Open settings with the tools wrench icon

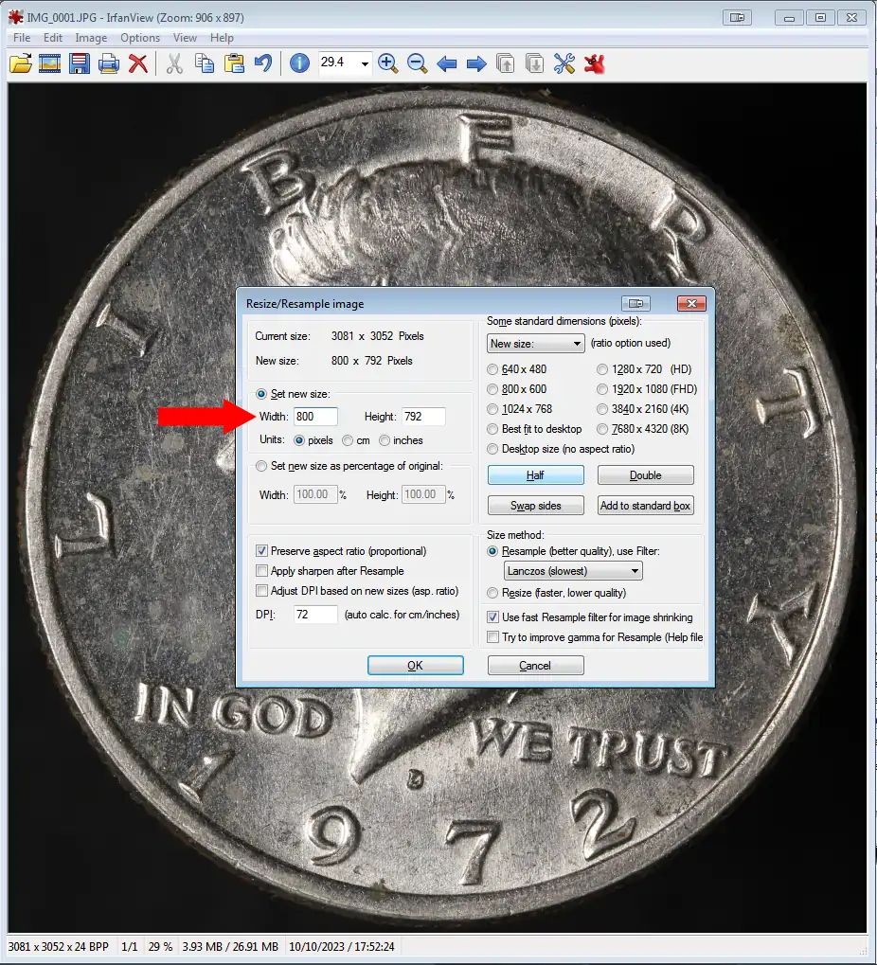coord(564,63)
